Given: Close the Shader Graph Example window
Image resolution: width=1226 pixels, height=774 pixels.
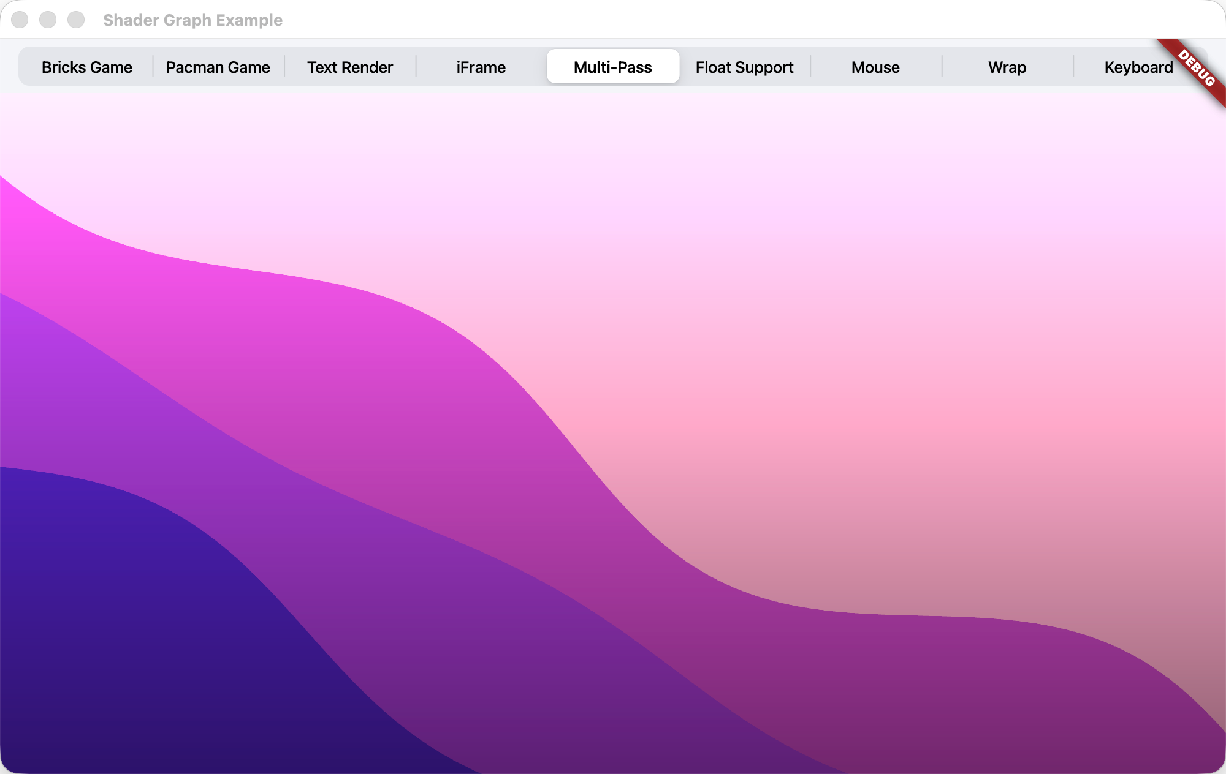Looking at the screenshot, I should [x=20, y=20].
